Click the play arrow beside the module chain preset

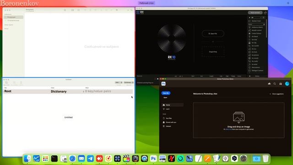(250, 17)
